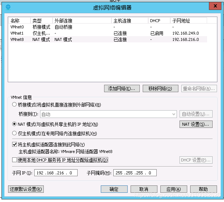Select the NAT 模式 radio button
The width and height of the screenshot is (224, 202).
click(14, 124)
